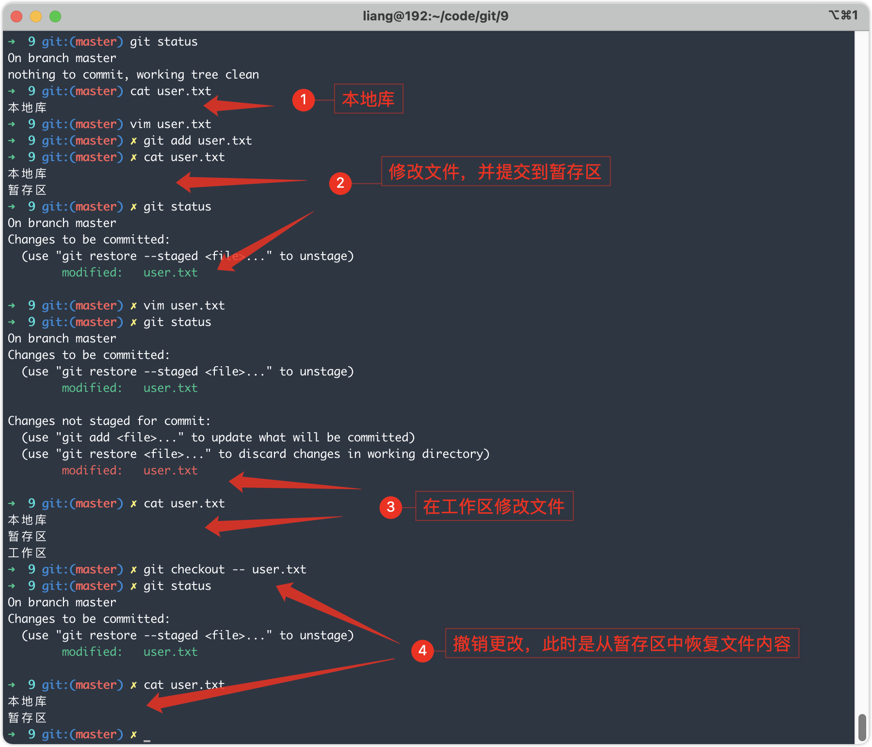Click the scrollbar thumb at the window's right edge
The height and width of the screenshot is (747, 872).
[862, 727]
